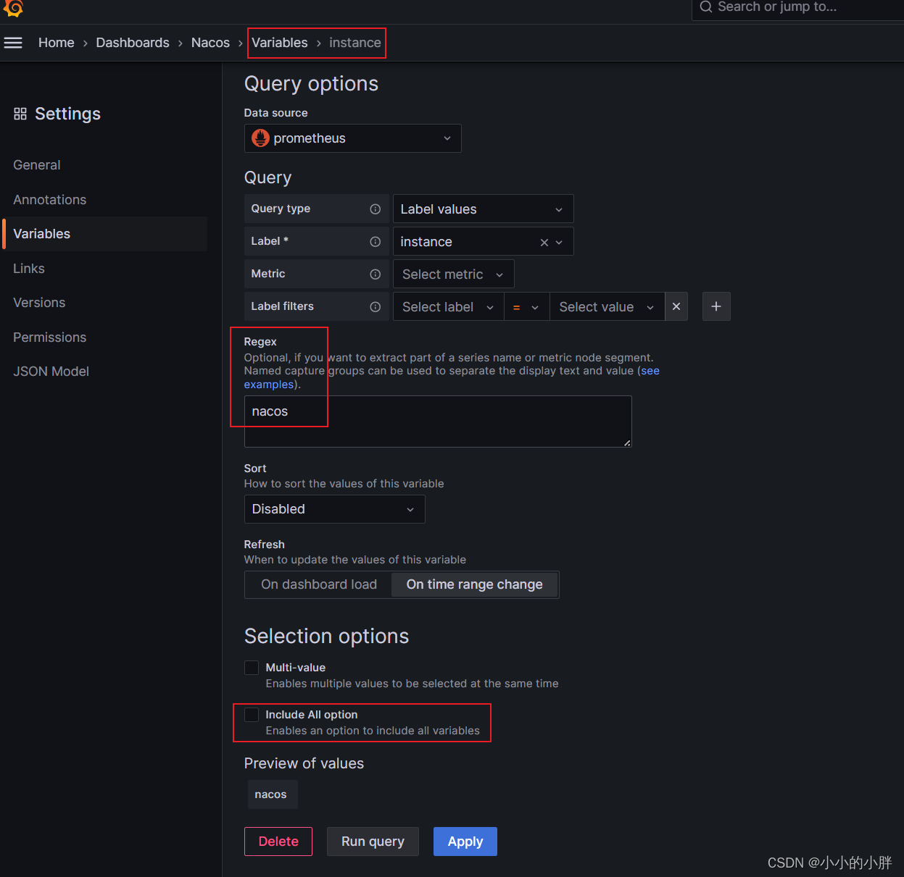Click the Prometheus data source icon
This screenshot has width=904, height=877.
tap(260, 138)
